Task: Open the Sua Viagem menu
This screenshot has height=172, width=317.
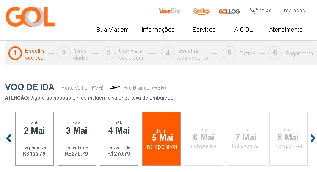Action: point(113,30)
